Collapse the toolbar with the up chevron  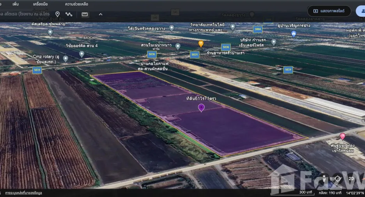click(x=101, y=14)
